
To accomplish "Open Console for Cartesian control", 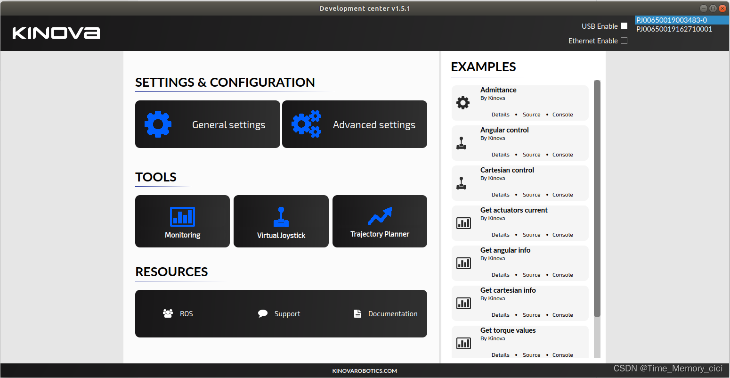I will pos(562,195).
